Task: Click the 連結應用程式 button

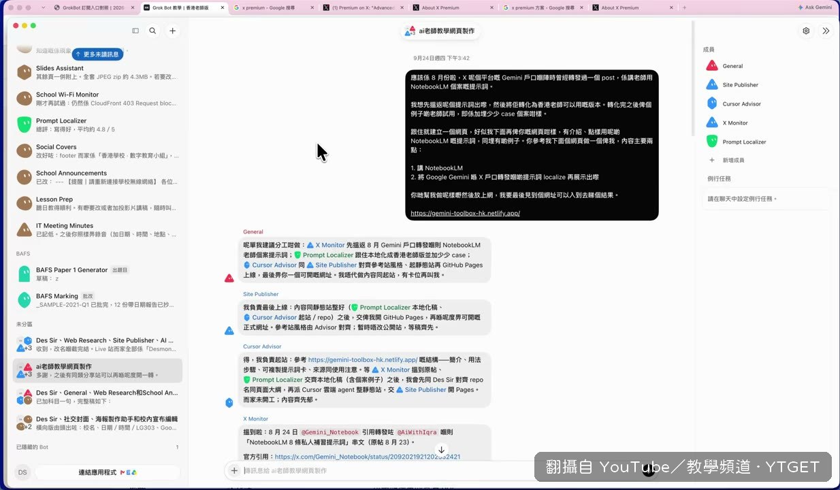Action: [x=108, y=472]
